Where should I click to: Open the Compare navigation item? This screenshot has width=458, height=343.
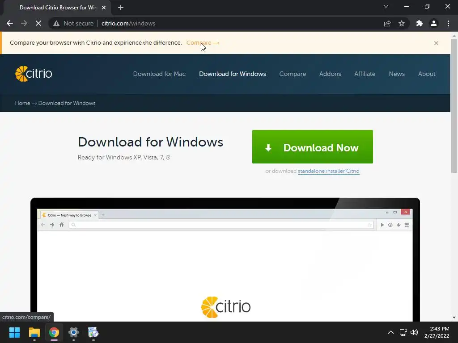pyautogui.click(x=293, y=74)
